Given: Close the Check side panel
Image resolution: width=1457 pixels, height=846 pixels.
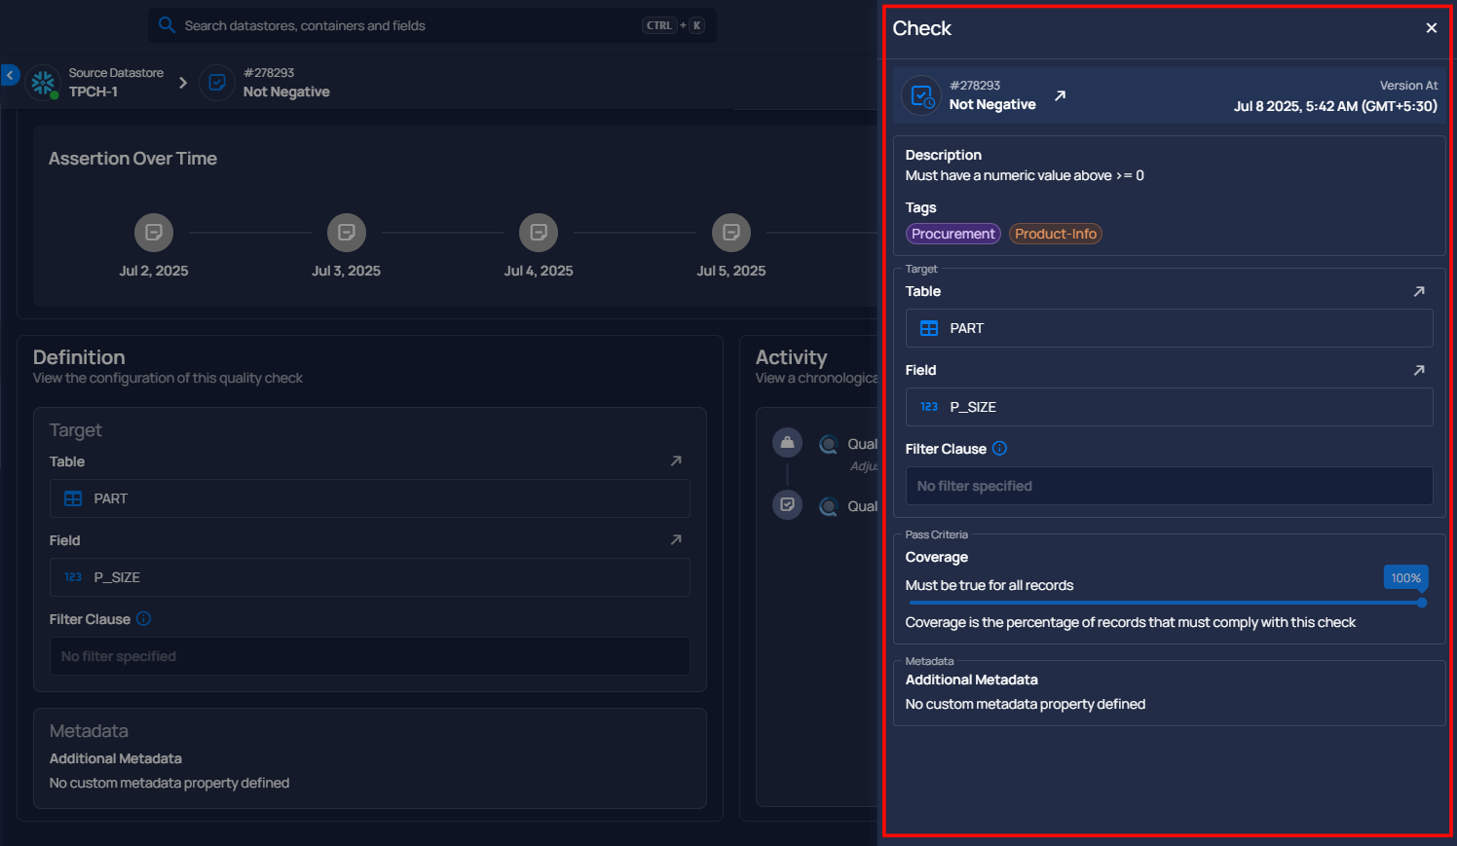Looking at the screenshot, I should coord(1431,28).
